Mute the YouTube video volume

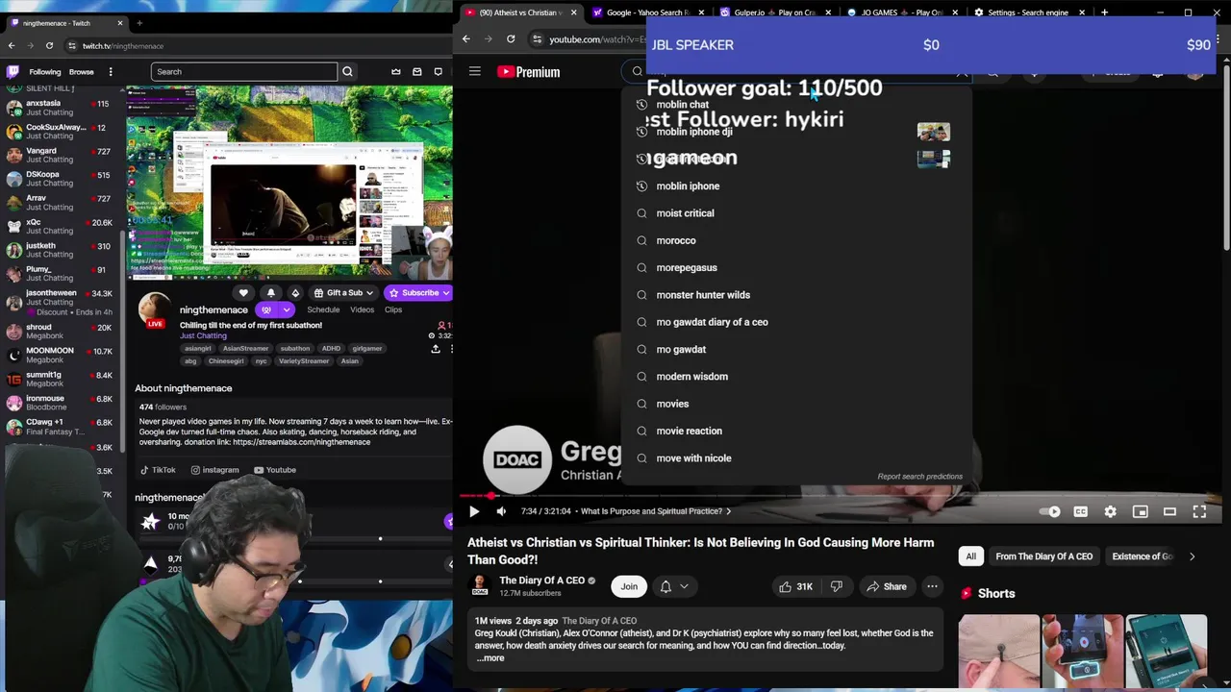501,511
